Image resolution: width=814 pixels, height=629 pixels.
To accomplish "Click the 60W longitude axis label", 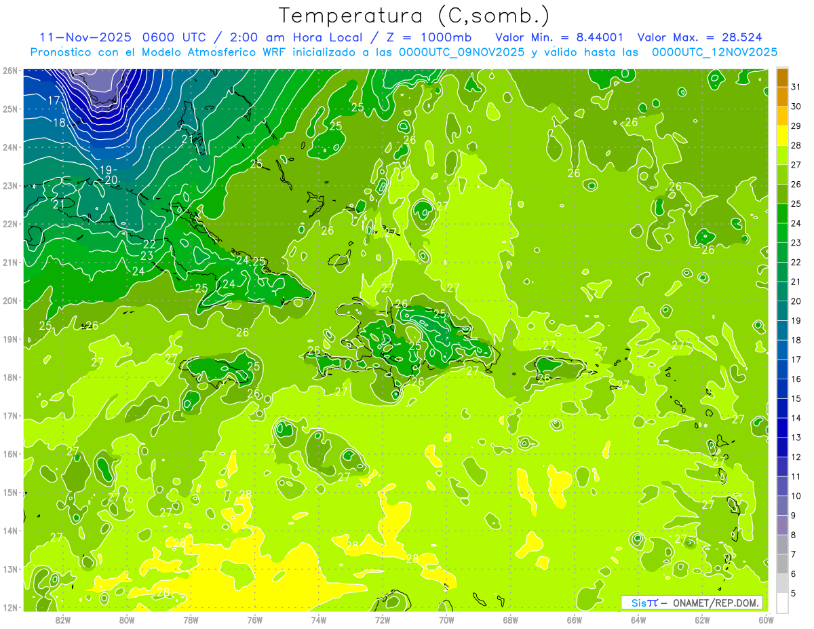I will [x=767, y=620].
